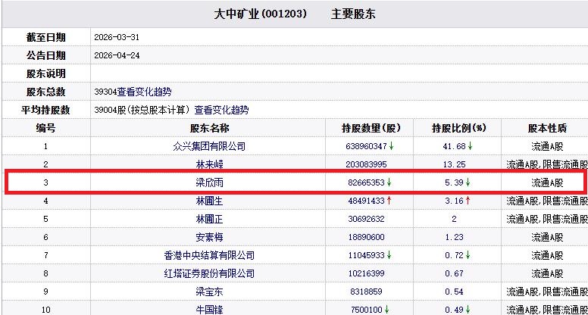Image resolution: width=588 pixels, height=315 pixels.
Task: Select share count 18890600 for 安素梅
Action: pyautogui.click(x=366, y=238)
